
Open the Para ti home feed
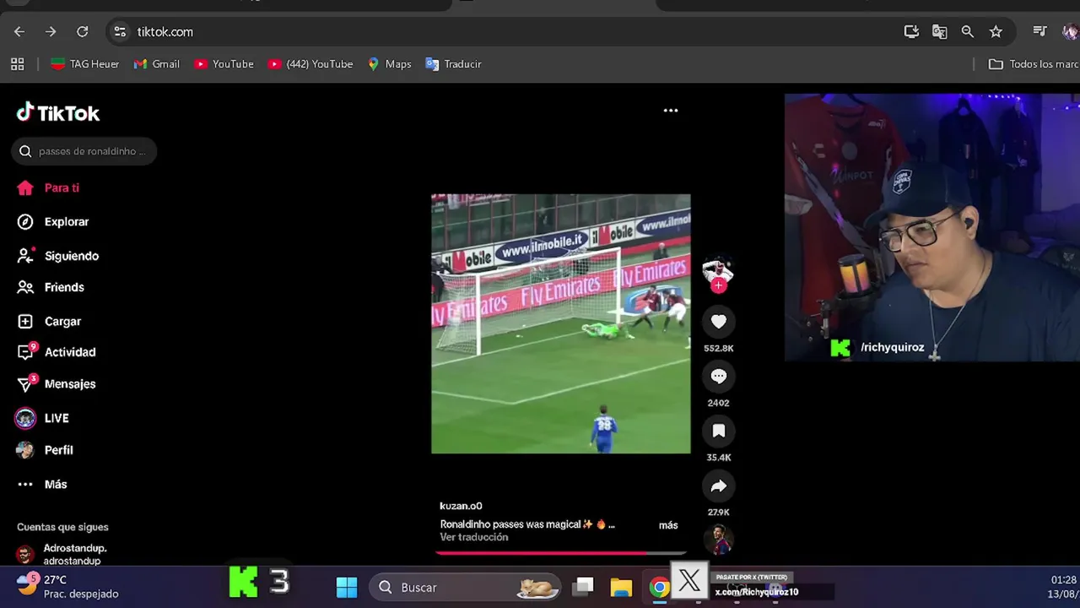pyautogui.click(x=48, y=187)
